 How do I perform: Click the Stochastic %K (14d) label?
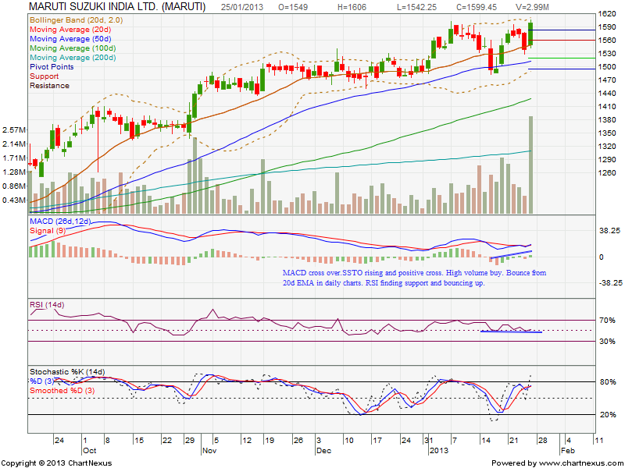67,372
